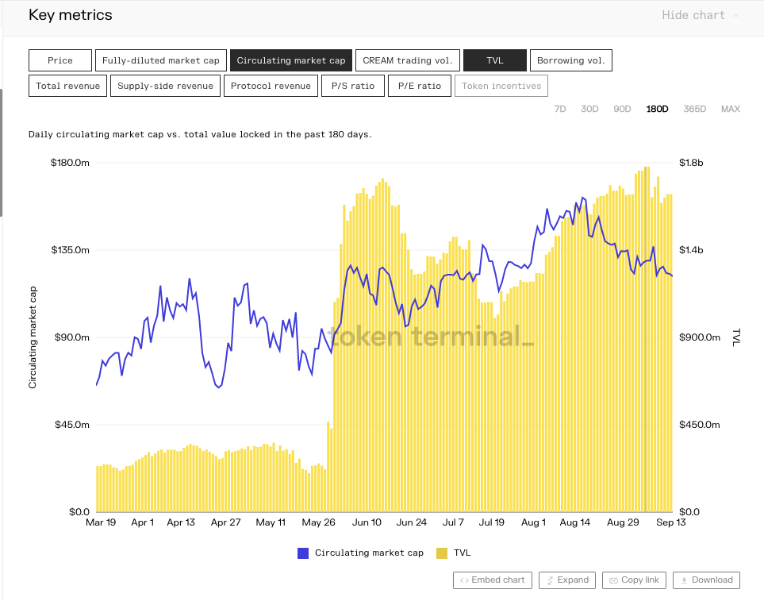Switch time range to 90D

[622, 109]
